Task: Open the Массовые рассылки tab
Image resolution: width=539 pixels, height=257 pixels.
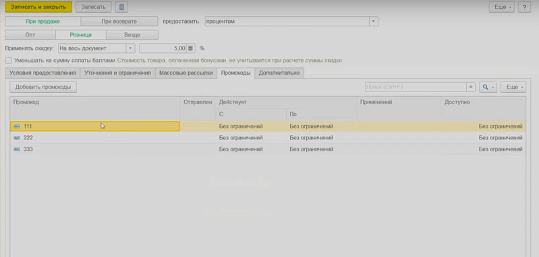Action: pos(186,73)
